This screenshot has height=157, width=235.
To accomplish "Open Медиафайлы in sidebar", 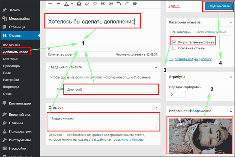I will click(20, 18).
